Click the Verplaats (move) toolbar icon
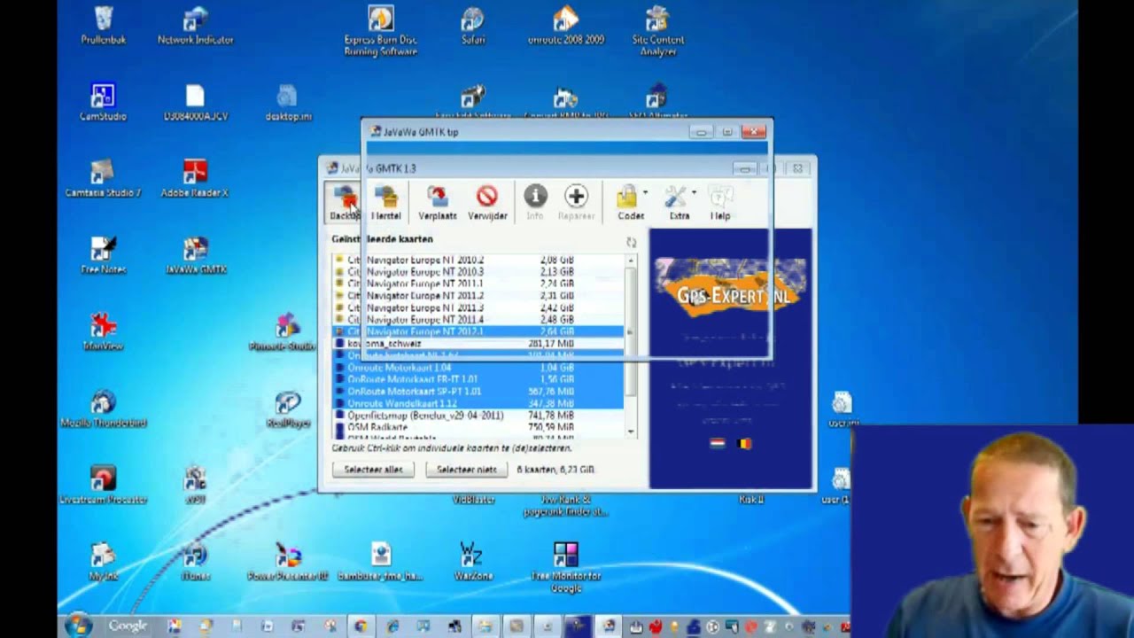 click(x=437, y=202)
